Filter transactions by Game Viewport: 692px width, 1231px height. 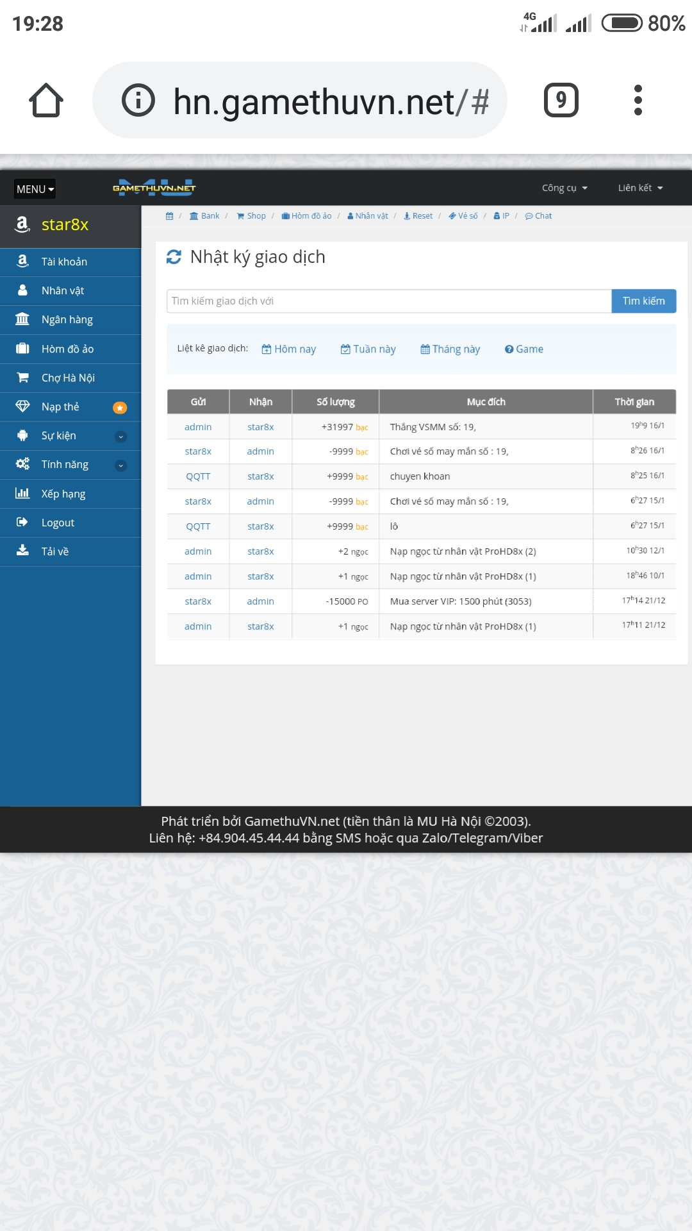coord(524,349)
